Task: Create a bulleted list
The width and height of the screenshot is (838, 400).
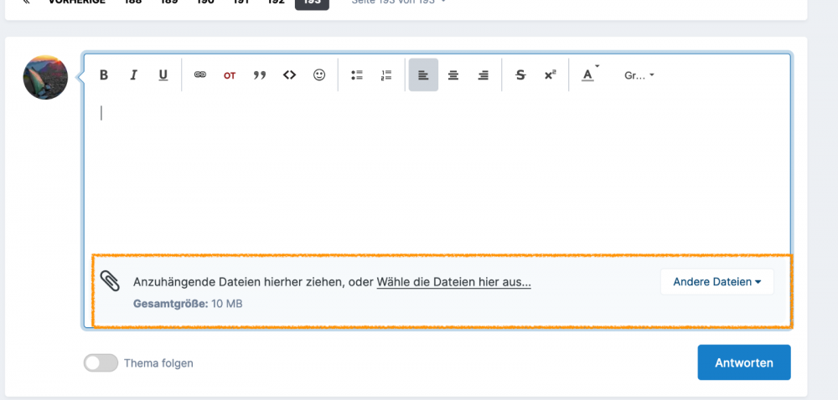Action: point(357,75)
